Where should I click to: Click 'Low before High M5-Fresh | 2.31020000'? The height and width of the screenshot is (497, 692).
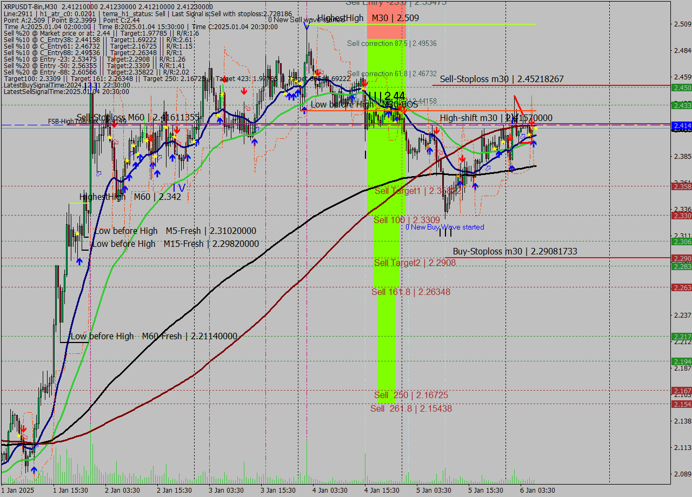[175, 231]
